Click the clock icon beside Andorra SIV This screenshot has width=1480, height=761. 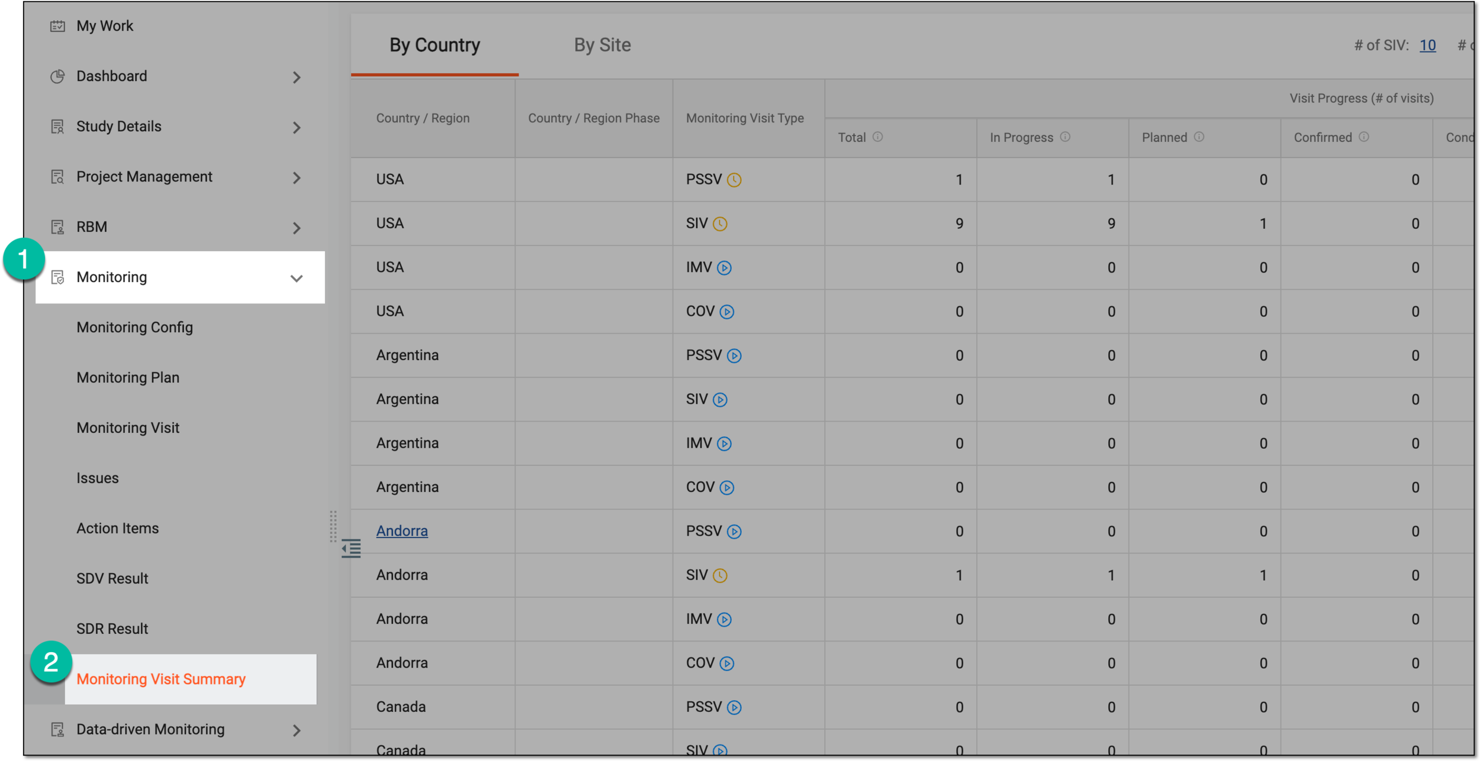coord(720,575)
